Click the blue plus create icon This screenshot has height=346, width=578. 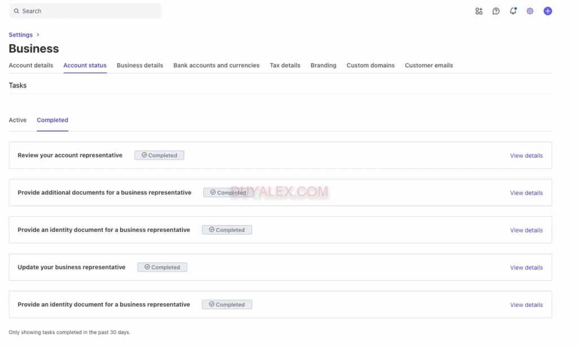548,11
